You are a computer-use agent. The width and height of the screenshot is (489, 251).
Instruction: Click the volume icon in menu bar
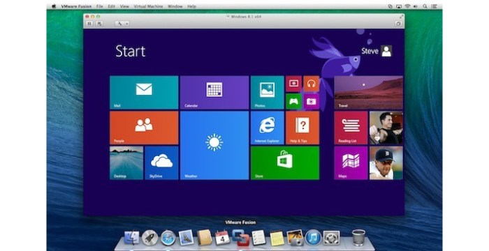tap(416, 6)
